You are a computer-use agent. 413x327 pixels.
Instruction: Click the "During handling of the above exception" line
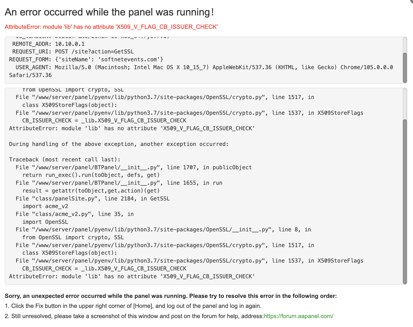pyautogui.click(x=119, y=144)
